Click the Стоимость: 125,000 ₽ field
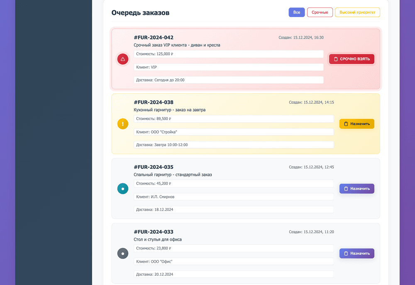The height and width of the screenshot is (285, 415). coord(228,54)
